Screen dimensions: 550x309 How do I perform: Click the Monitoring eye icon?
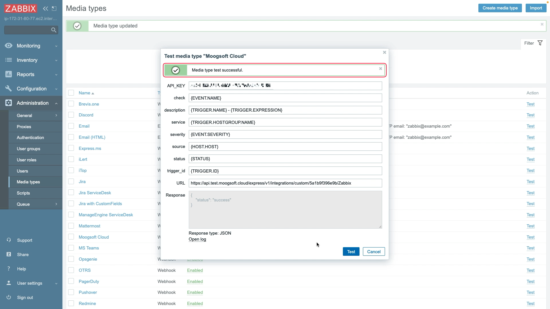(9, 46)
